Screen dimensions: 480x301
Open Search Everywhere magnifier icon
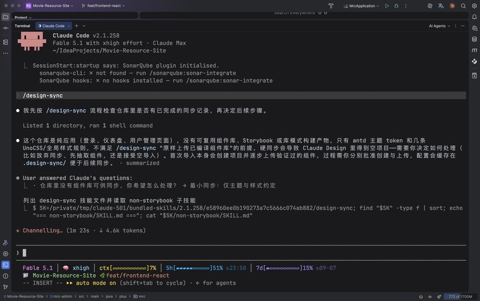(463, 6)
